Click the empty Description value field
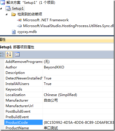The width and height of the screenshot is (115, 131). click(x=78, y=73)
